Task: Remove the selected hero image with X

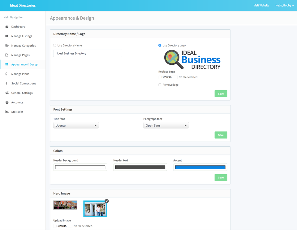Action: pos(107,201)
